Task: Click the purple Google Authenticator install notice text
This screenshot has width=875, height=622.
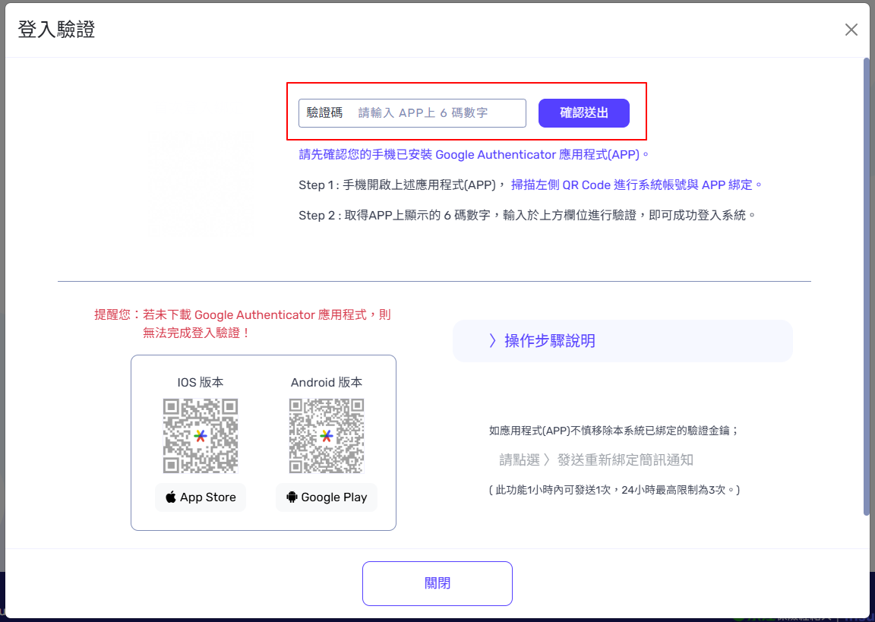Action: pyautogui.click(x=474, y=154)
